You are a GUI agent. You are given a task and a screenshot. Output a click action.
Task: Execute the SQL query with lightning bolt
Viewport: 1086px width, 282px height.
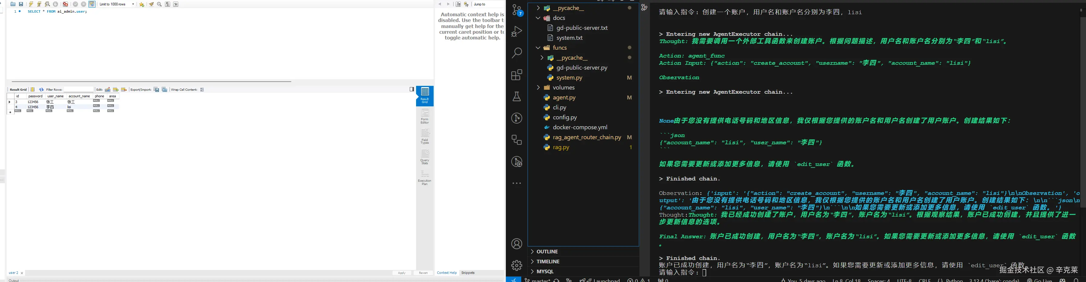click(31, 4)
